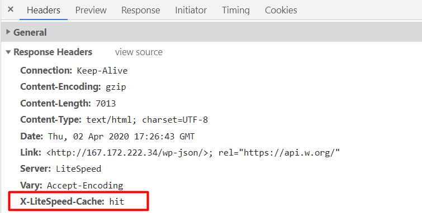
Task: Collapse the Response Headers section triangle
Action: click(x=8, y=52)
